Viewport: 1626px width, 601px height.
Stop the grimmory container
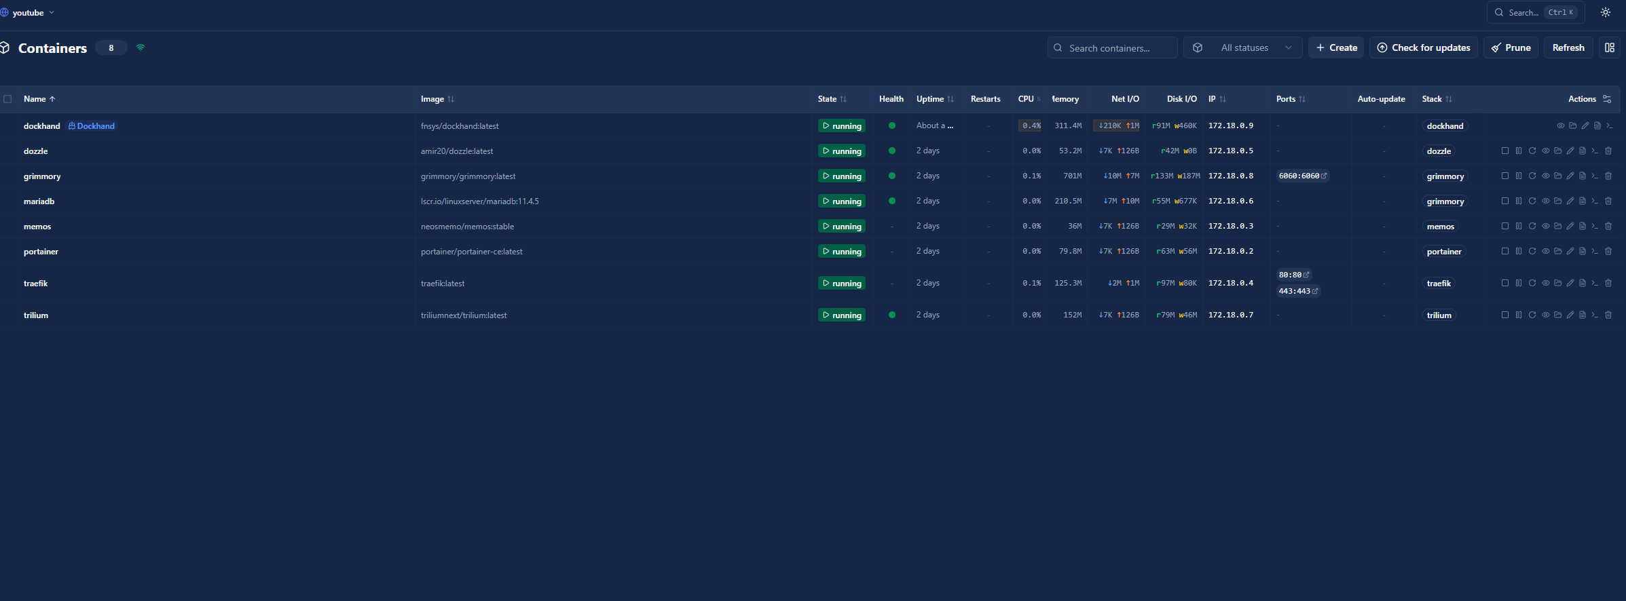click(x=1505, y=176)
